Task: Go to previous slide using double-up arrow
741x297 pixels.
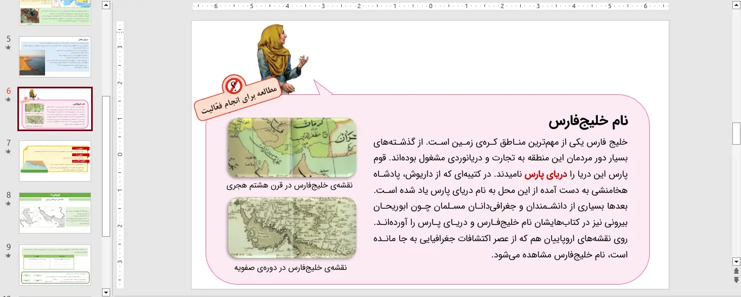Action: coord(736,270)
